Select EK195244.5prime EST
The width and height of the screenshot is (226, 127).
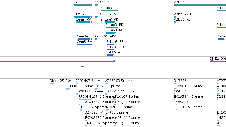click(x=175, y=99)
